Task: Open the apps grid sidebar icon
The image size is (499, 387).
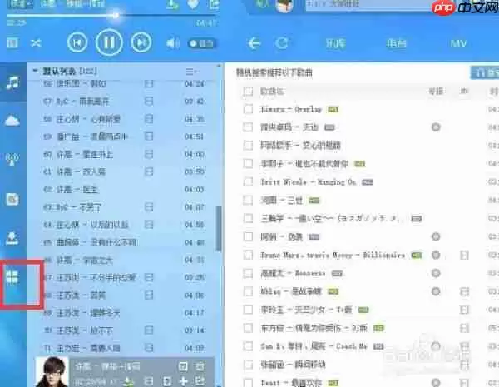Action: (x=12, y=277)
